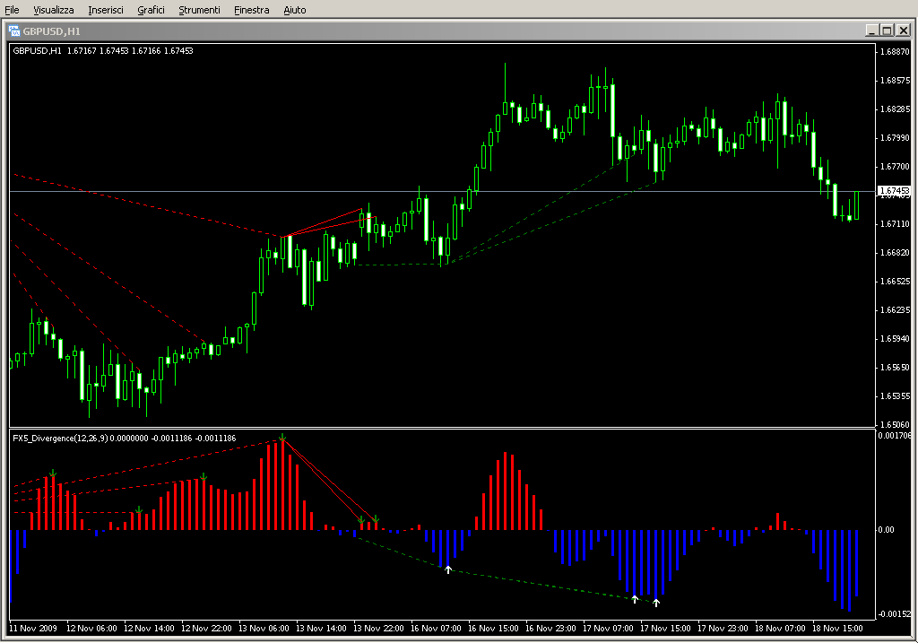
Task: Click the 1.65355 price axis label
Action: (x=896, y=395)
